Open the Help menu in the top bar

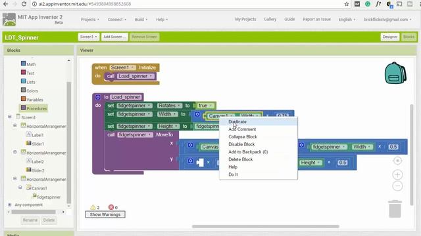[x=162, y=20]
